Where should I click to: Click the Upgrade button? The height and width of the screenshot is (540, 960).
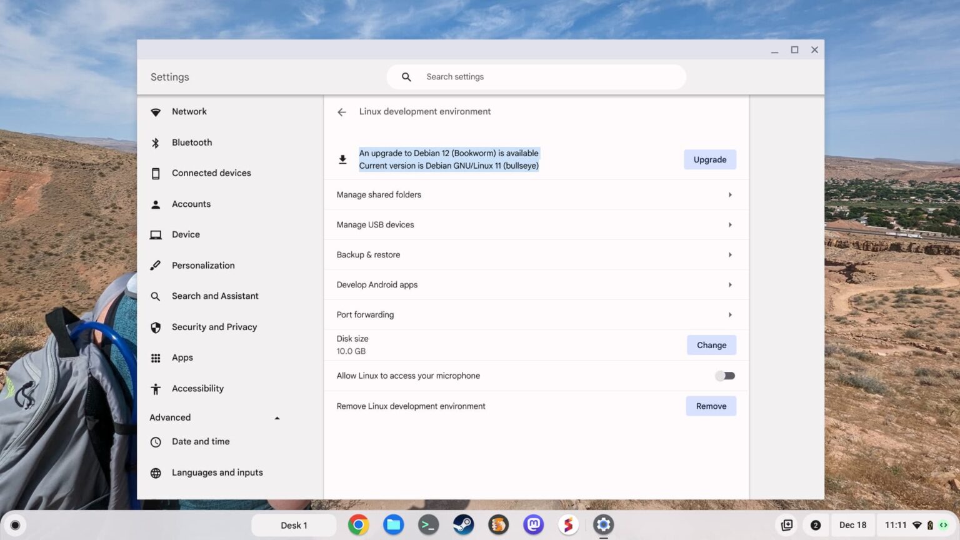[710, 159]
